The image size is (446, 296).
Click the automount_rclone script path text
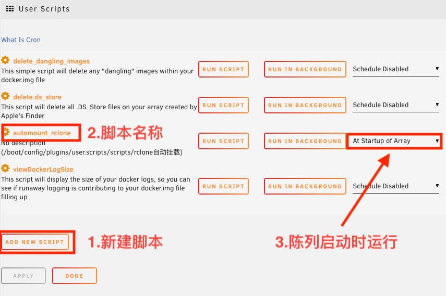point(92,152)
